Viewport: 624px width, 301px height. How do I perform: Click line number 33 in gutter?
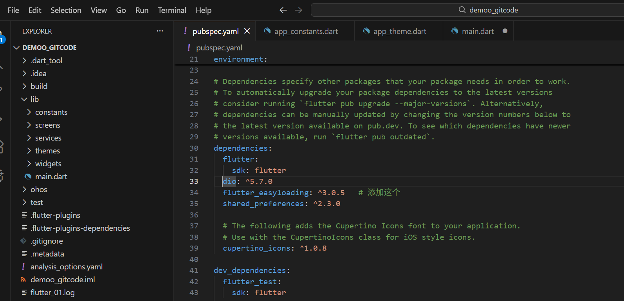(194, 181)
